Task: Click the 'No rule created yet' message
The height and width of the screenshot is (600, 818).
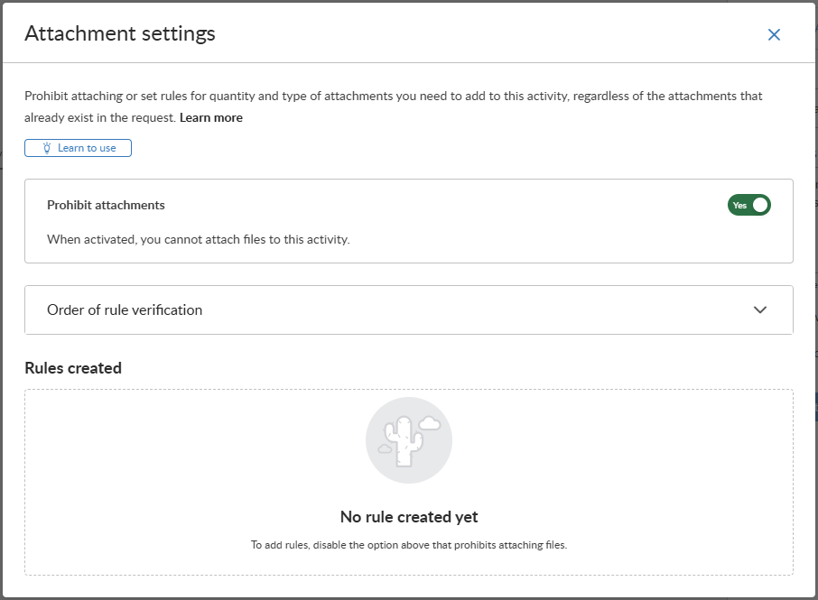Action: tap(408, 517)
